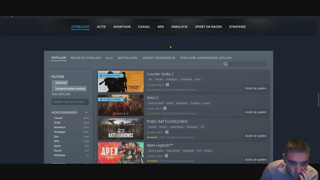Open the Counter-Strike 2 title link
Image resolution: width=320 pixels, height=180 pixels.
click(x=160, y=74)
